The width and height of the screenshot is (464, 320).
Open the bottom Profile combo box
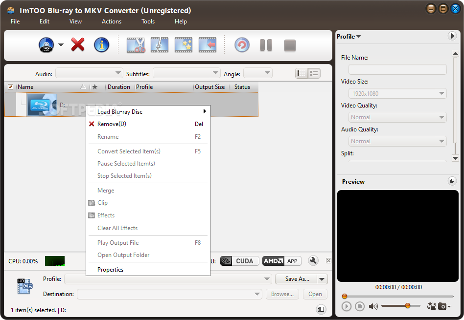point(168,279)
